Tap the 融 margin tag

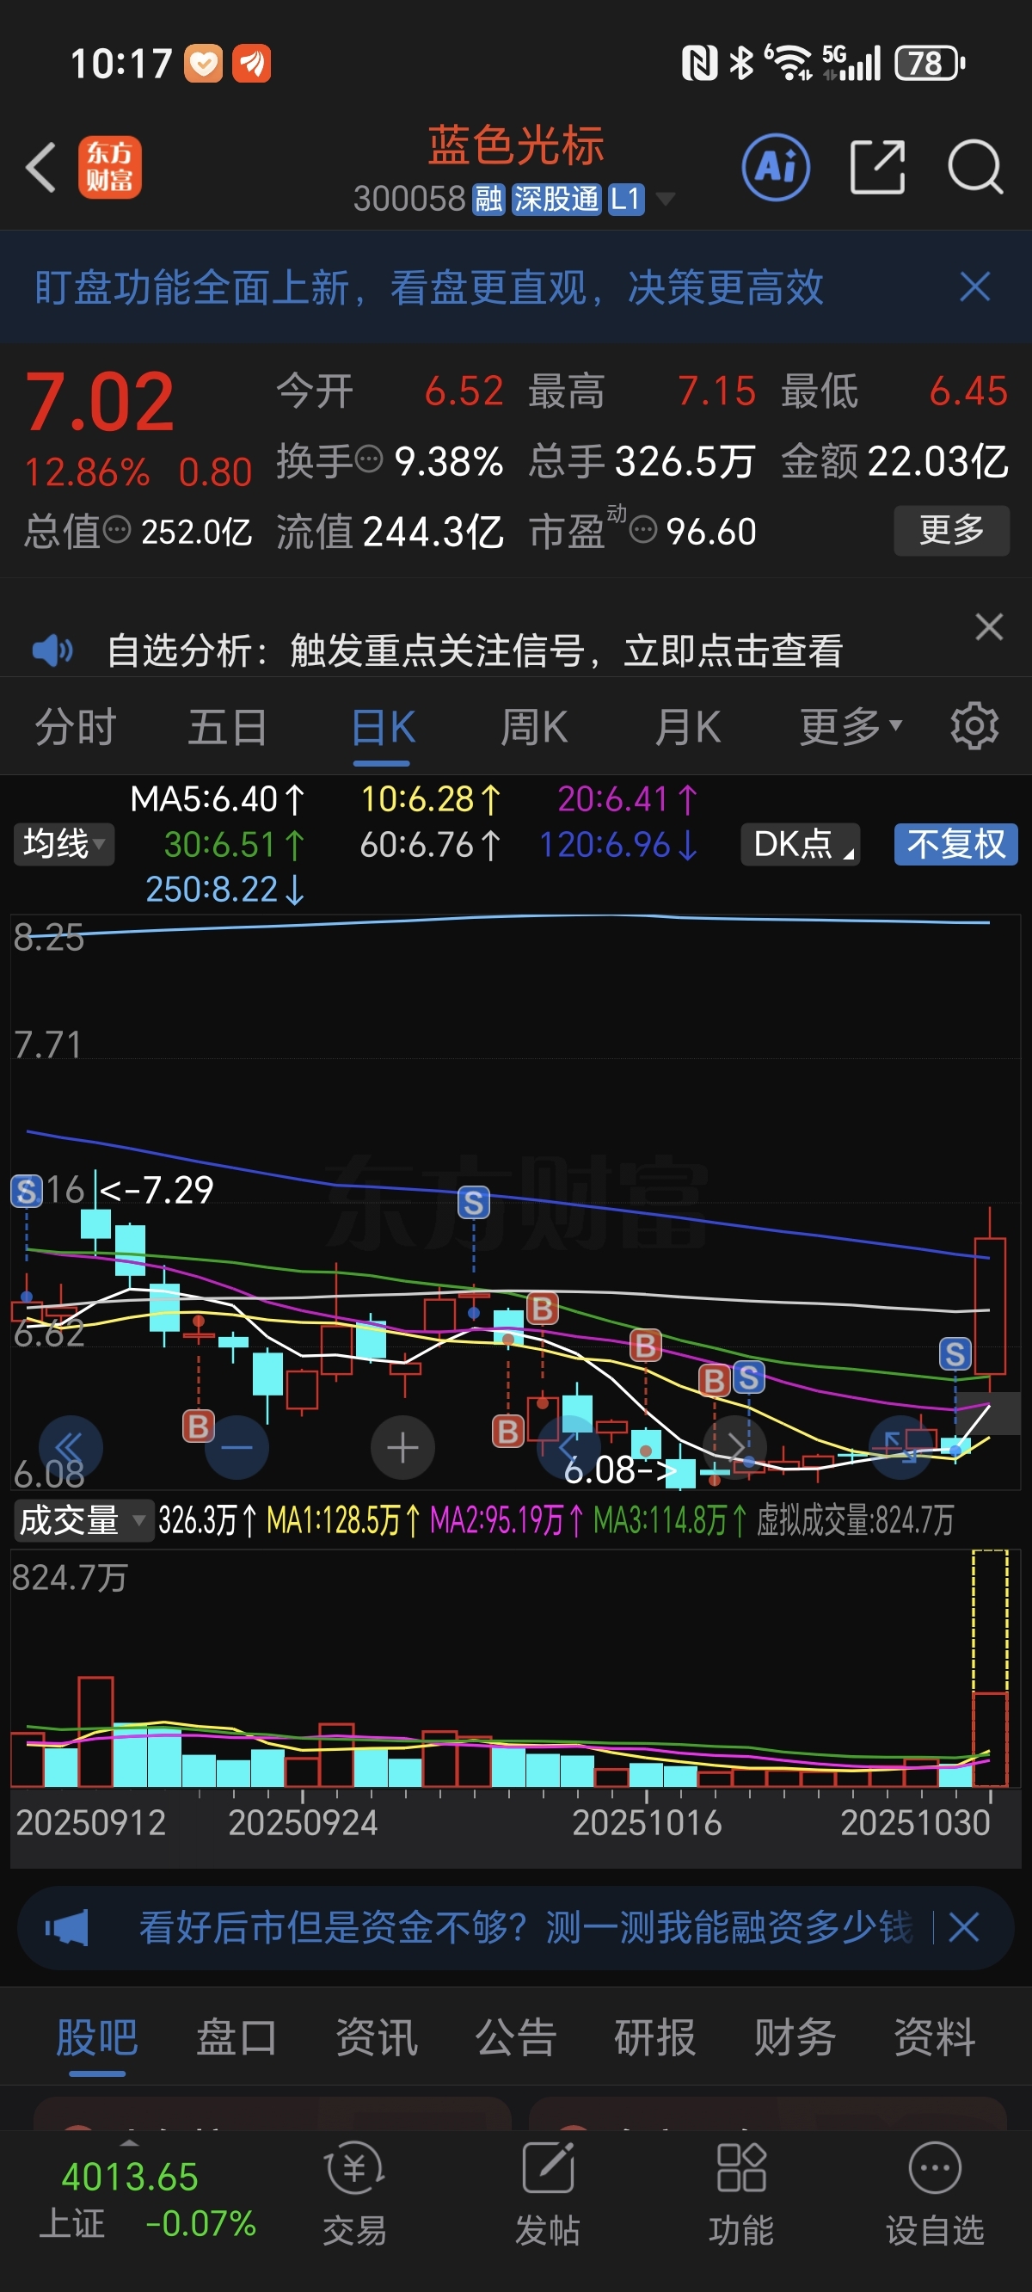point(488,200)
